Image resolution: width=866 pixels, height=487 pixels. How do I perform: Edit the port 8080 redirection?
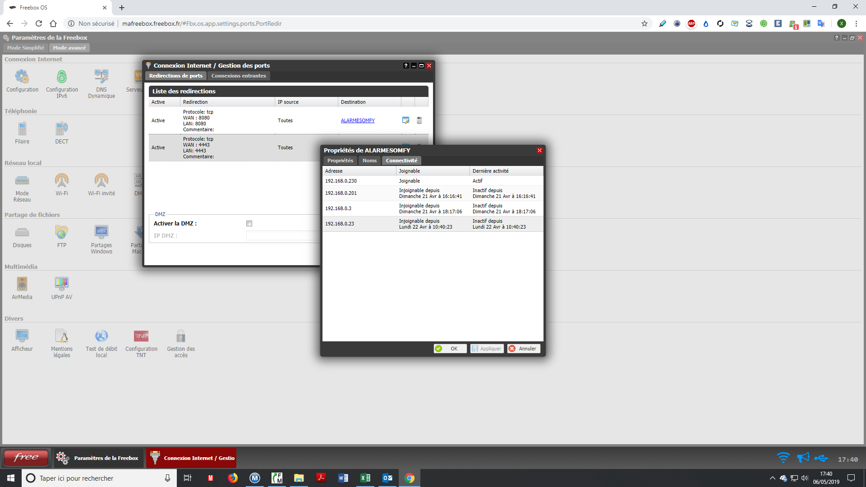(405, 120)
